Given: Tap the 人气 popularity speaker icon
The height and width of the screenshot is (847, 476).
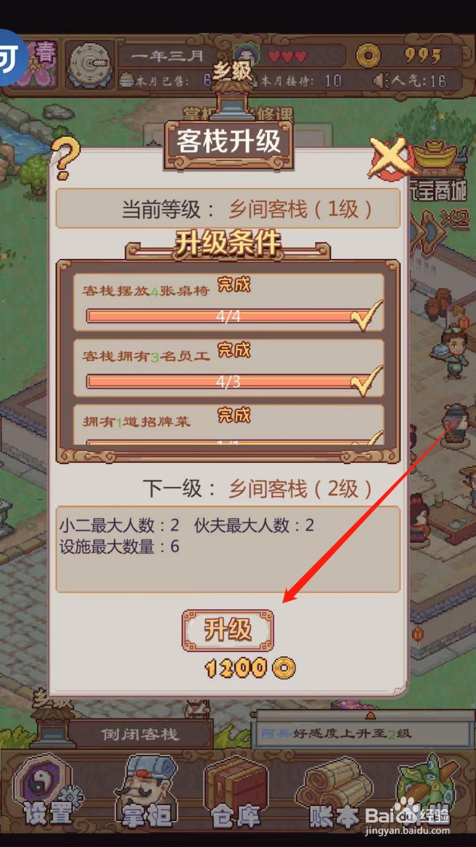Looking at the screenshot, I should [x=380, y=80].
